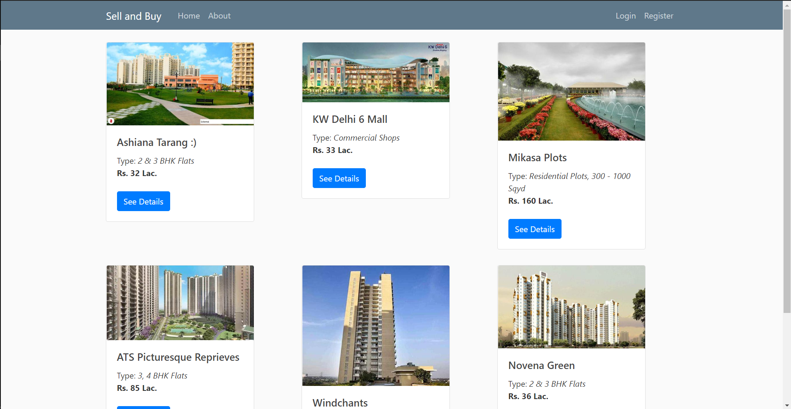This screenshot has width=791, height=409.
Task: Select the ATS Picturesque Reprieves title
Action: click(178, 357)
